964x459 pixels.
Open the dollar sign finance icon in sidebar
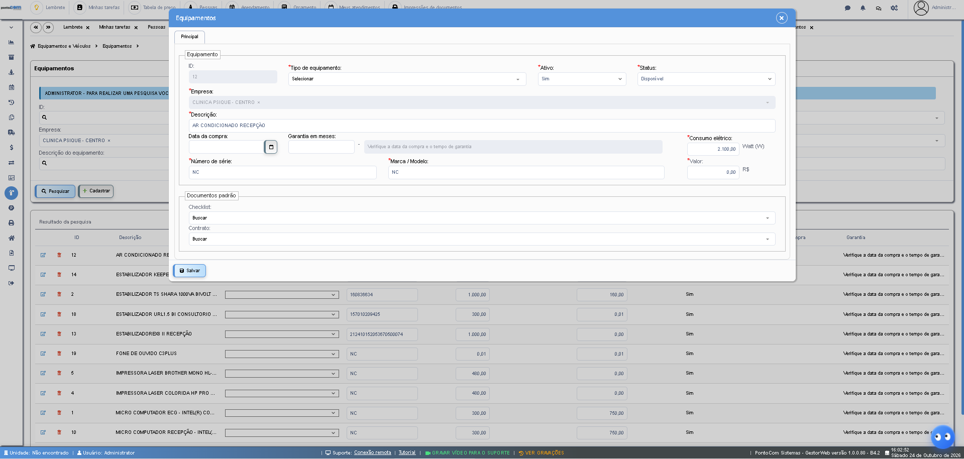click(x=12, y=148)
